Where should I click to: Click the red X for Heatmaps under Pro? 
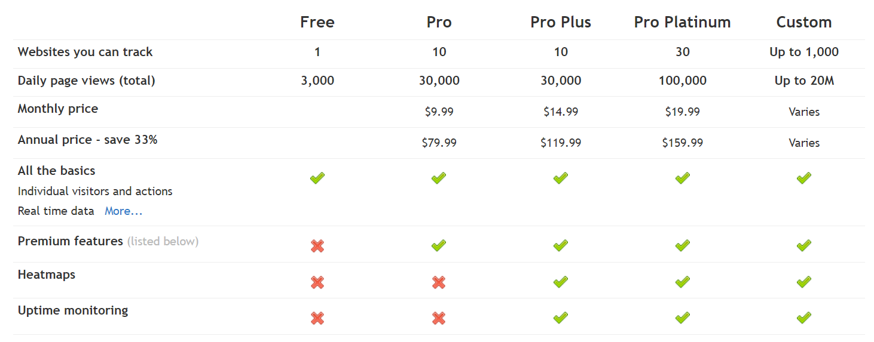(x=439, y=282)
